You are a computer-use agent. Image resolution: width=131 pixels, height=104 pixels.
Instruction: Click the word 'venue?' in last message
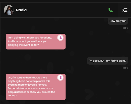click(12, 96)
